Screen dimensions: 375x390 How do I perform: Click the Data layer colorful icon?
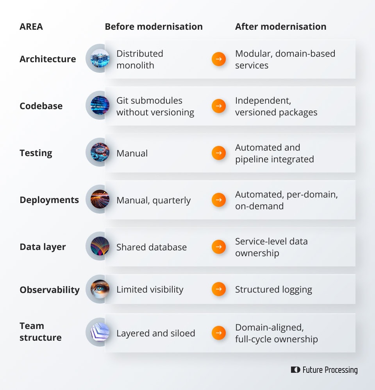[x=100, y=246]
